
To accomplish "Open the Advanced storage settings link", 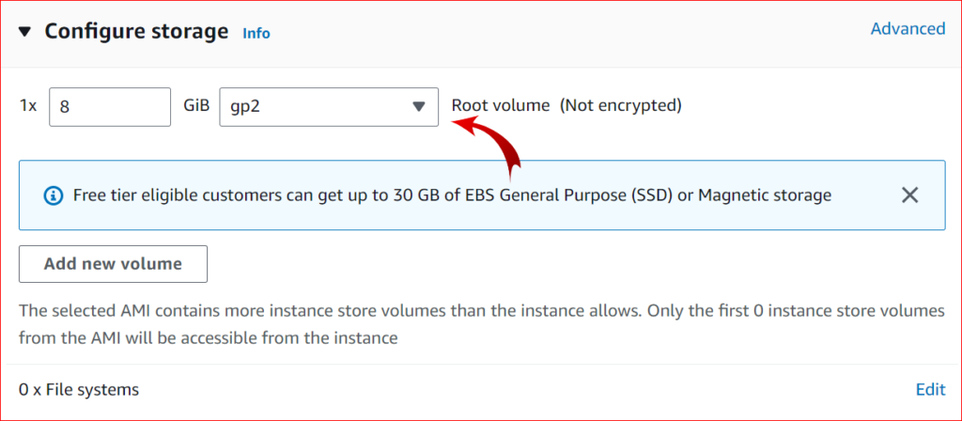I will pyautogui.click(x=908, y=29).
